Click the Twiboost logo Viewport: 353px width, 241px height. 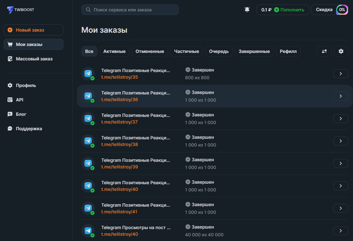pyautogui.click(x=21, y=10)
